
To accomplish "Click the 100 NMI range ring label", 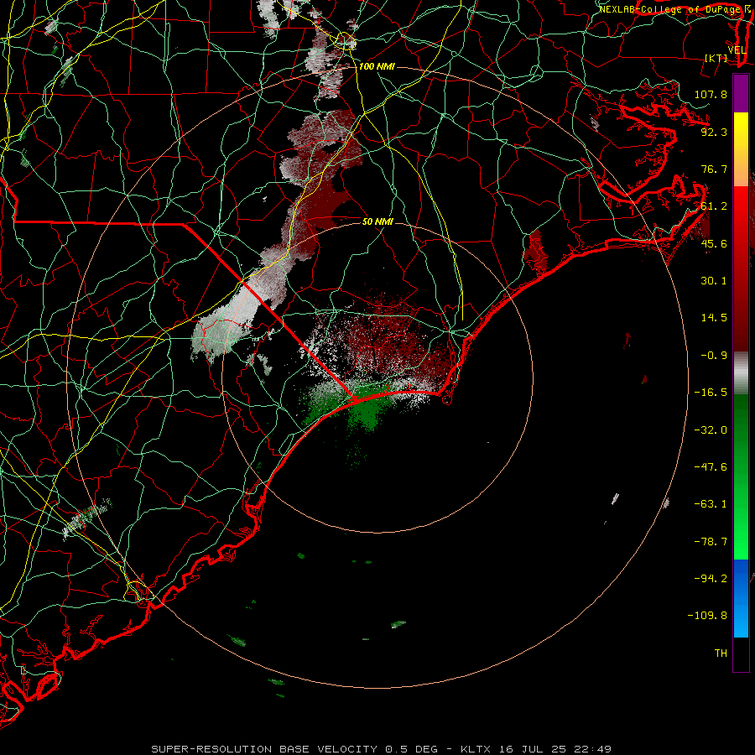I will click(x=377, y=66).
